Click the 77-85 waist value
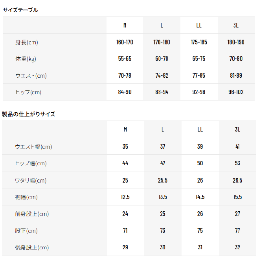The height and width of the screenshot is (256, 259). [199, 76]
